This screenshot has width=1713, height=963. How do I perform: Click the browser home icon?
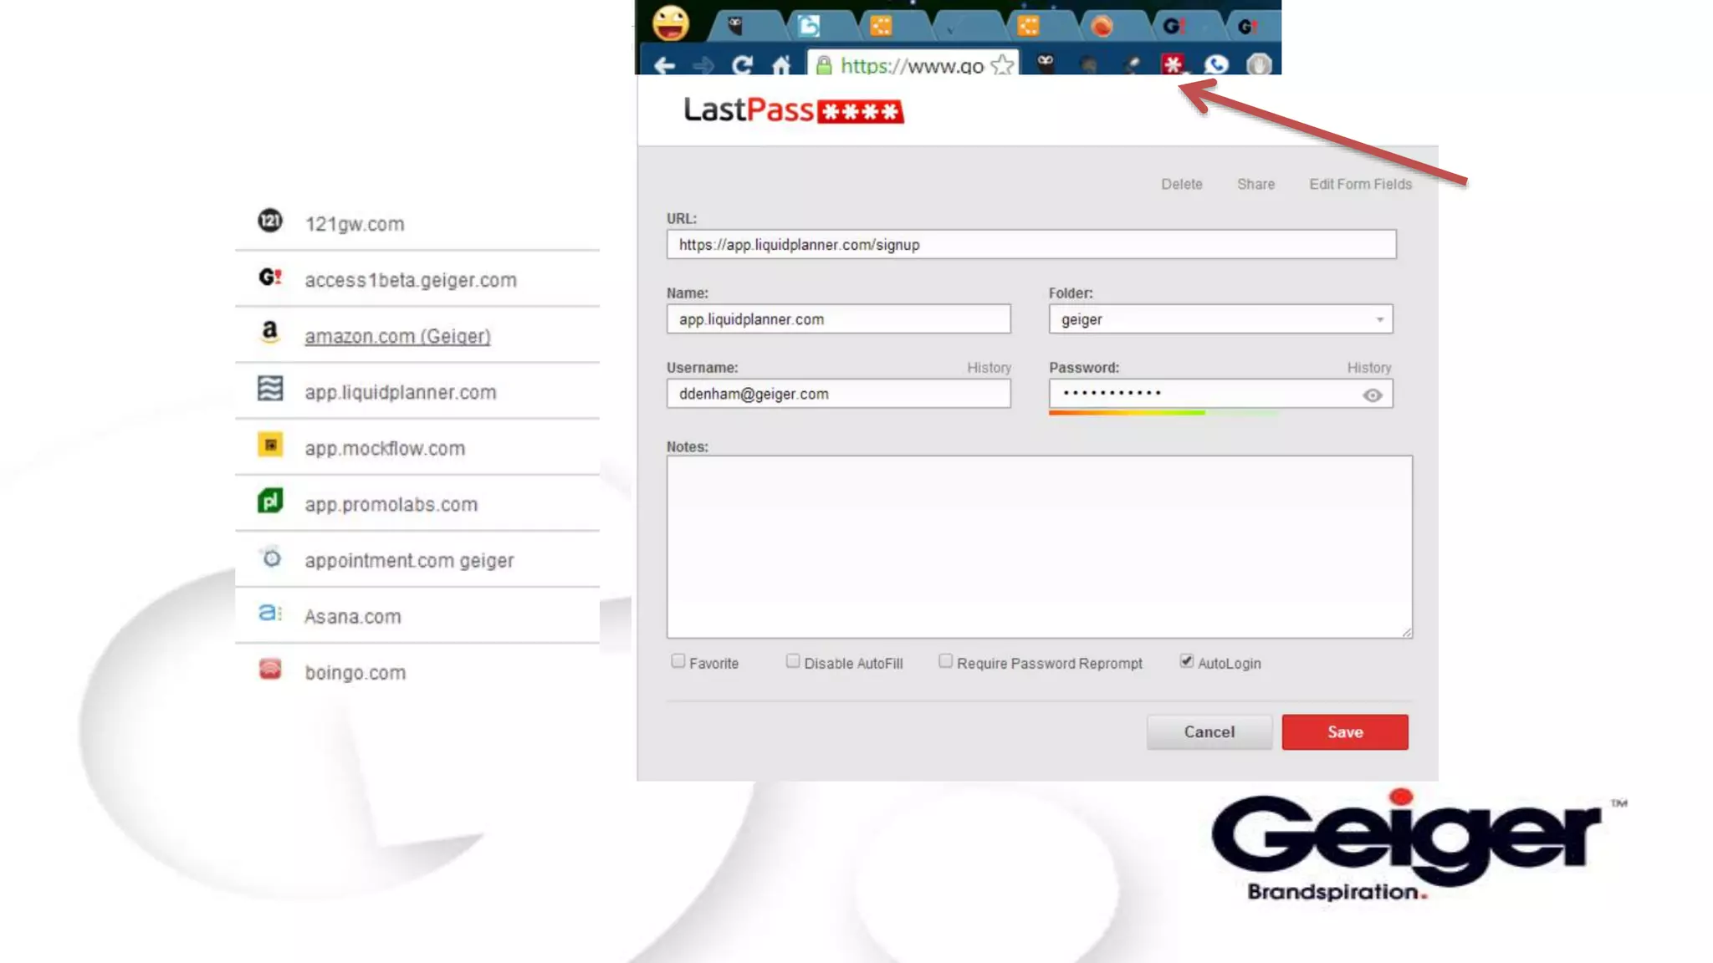pos(781,65)
